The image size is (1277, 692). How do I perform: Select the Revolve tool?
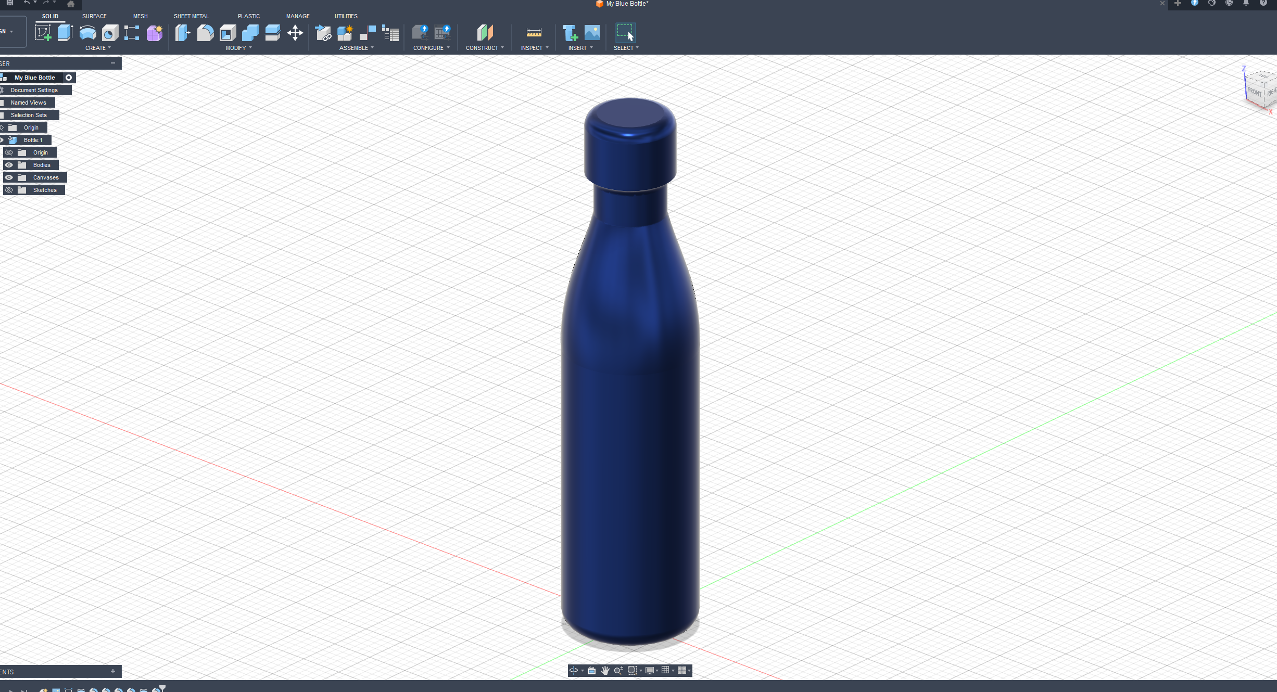87,33
